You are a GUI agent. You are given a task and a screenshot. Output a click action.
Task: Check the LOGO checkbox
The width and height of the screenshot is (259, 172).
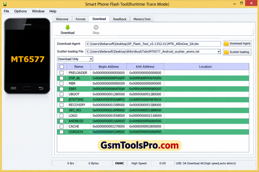[62, 116]
